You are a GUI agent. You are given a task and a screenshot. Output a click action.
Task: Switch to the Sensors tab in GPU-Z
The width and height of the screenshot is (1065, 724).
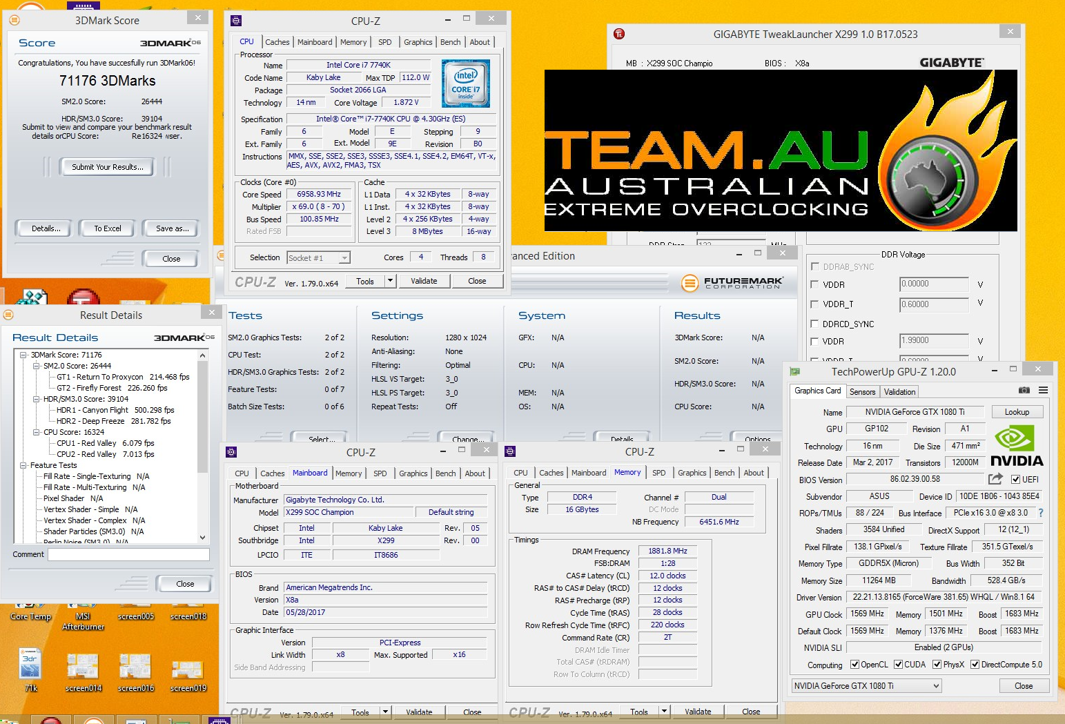pyautogui.click(x=862, y=391)
